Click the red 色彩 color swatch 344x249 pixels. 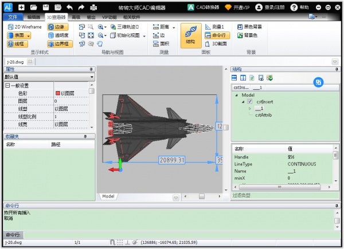click(57, 93)
